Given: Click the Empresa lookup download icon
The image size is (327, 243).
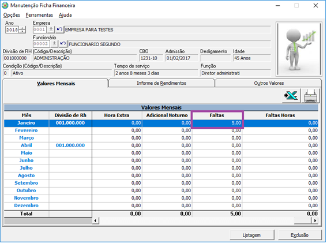Looking at the screenshot, I should tap(51, 29).
